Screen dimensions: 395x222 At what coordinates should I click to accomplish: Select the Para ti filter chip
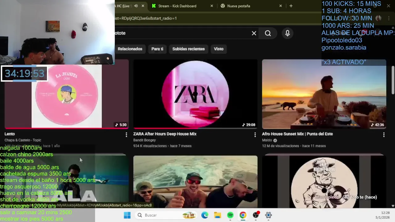[x=157, y=49]
